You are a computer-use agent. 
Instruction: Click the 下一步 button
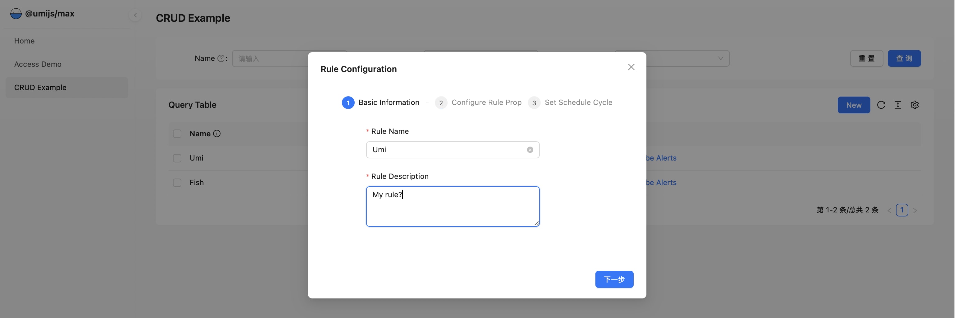614,279
